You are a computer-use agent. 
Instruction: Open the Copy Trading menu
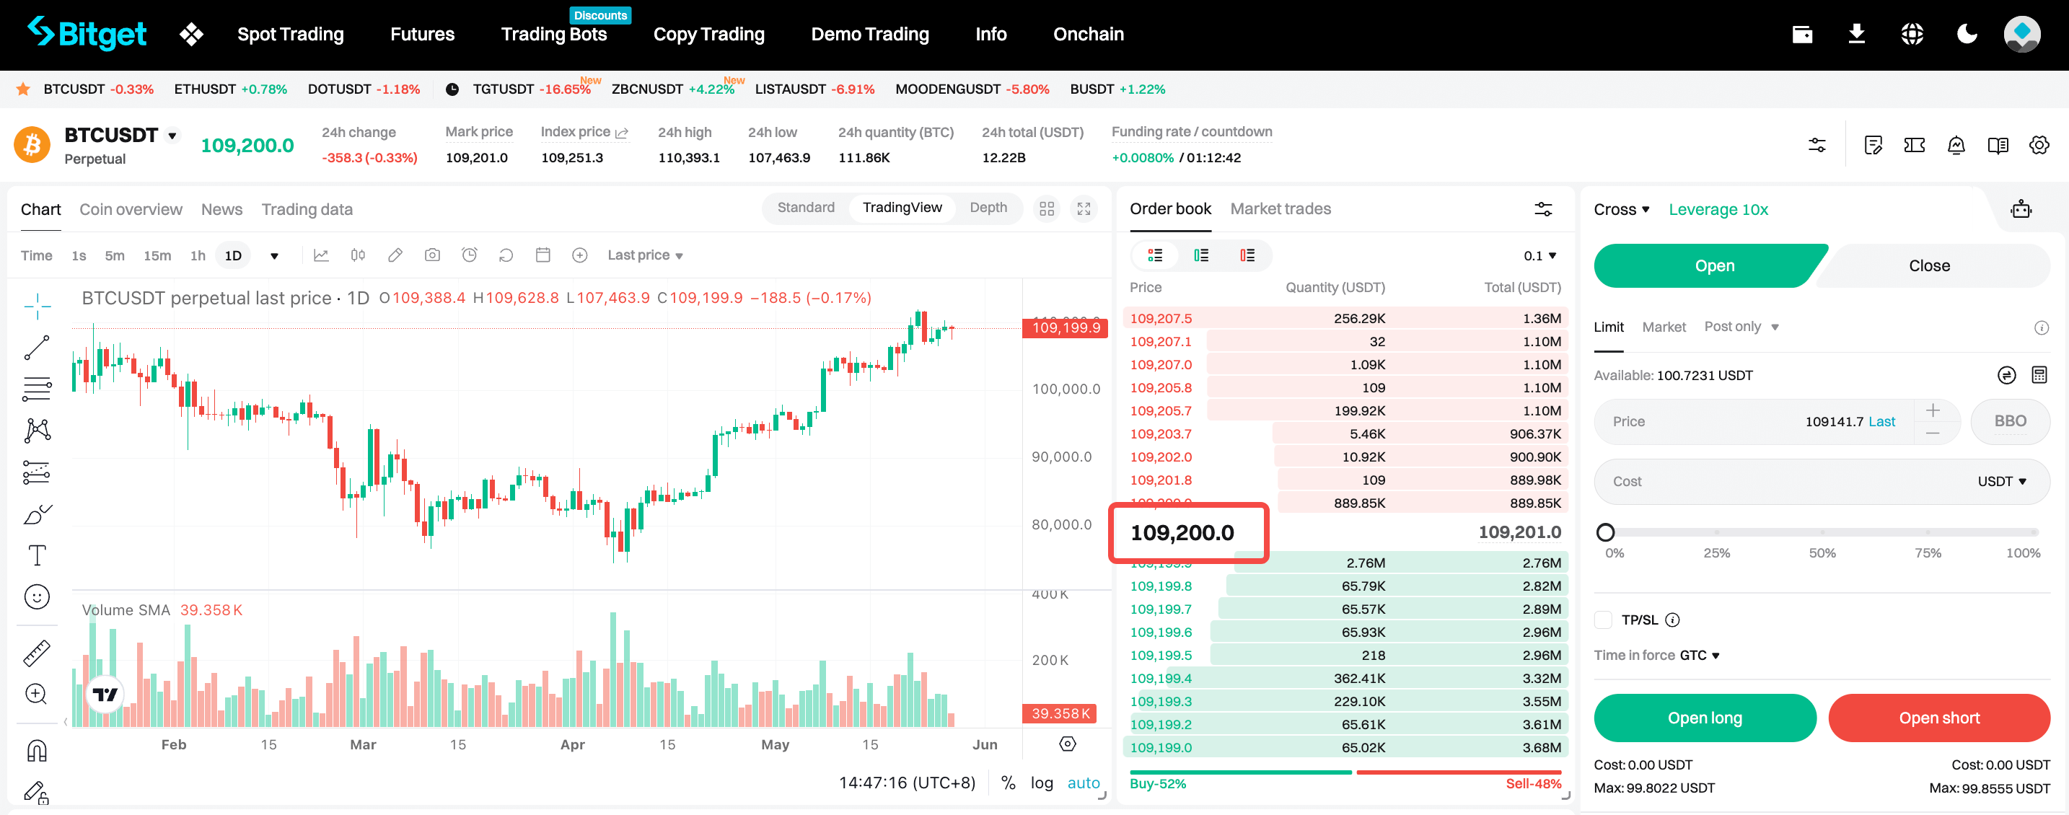pyautogui.click(x=708, y=34)
